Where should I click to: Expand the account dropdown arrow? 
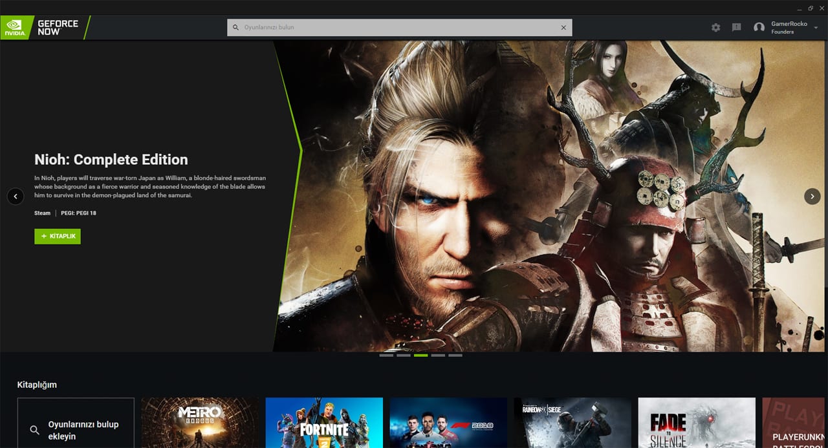click(816, 28)
